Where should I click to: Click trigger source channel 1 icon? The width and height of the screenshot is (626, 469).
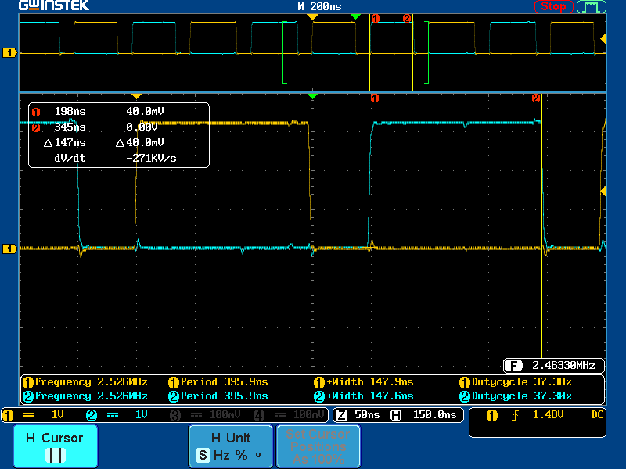(492, 416)
